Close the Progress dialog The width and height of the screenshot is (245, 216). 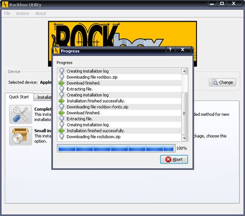click(x=182, y=50)
